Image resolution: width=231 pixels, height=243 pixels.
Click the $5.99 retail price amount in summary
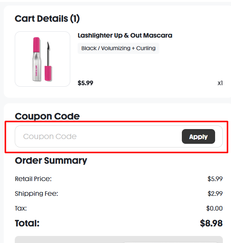[x=215, y=179]
